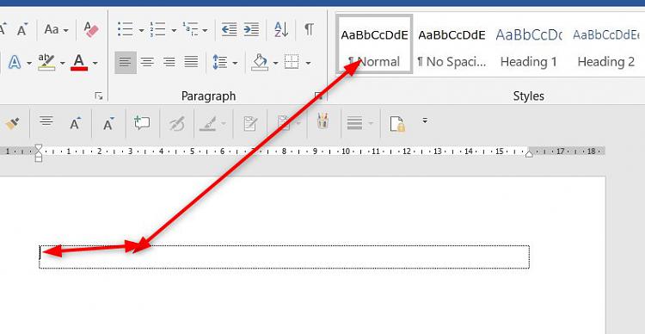Enable Justify text alignment
Viewport: 645px width, 334px height.
[x=191, y=63]
